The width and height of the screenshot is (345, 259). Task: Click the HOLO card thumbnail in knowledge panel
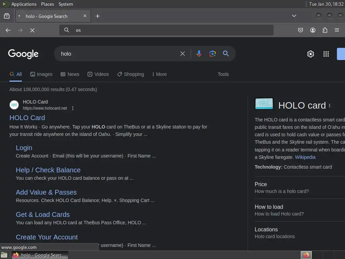[264, 104]
